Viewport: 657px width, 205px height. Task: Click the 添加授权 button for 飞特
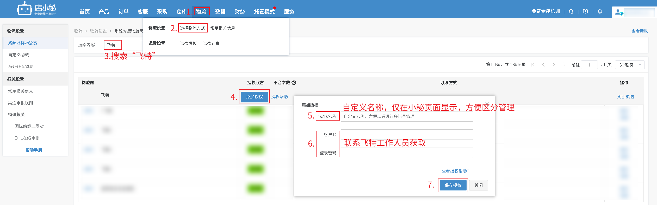pyautogui.click(x=254, y=97)
